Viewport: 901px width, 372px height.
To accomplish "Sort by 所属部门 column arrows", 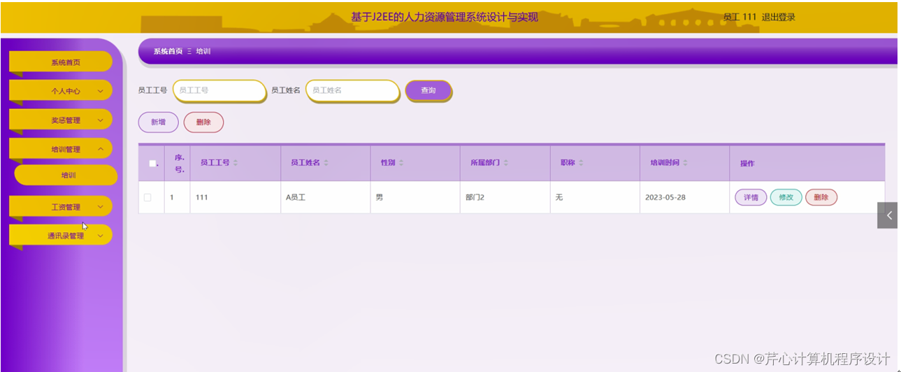I will (506, 163).
